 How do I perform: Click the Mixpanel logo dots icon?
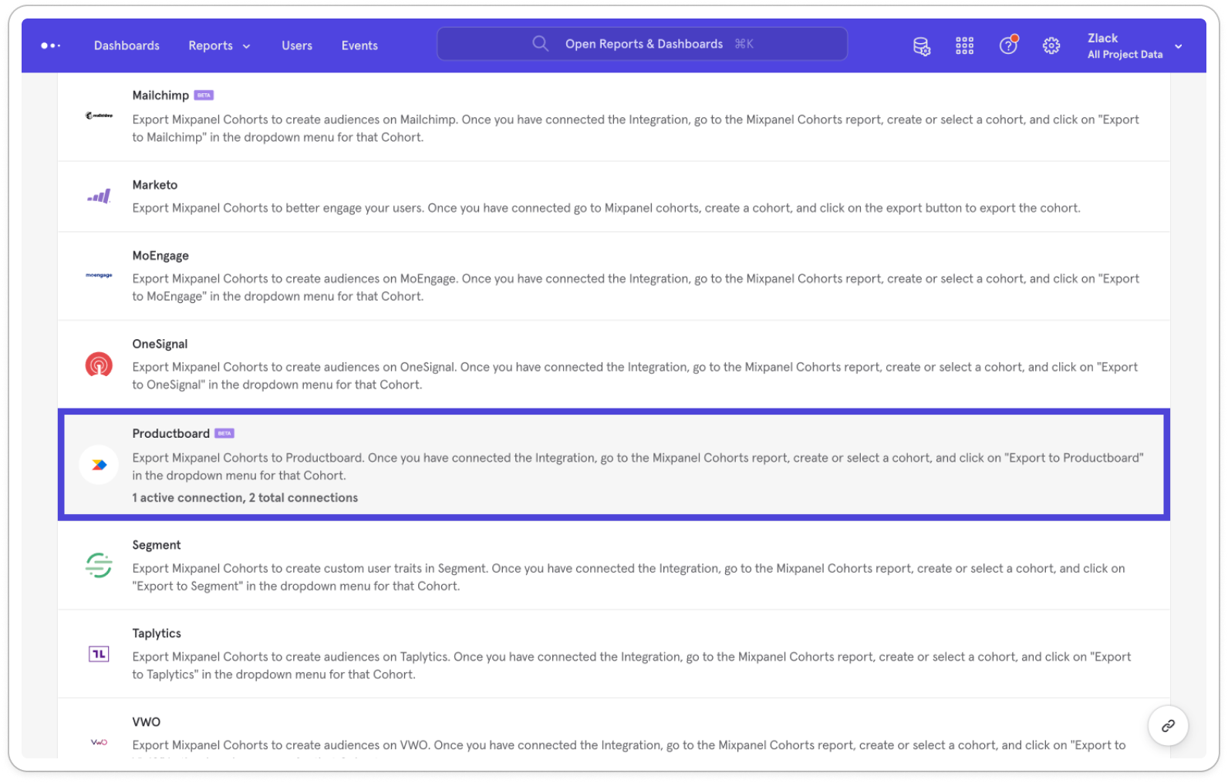click(51, 45)
